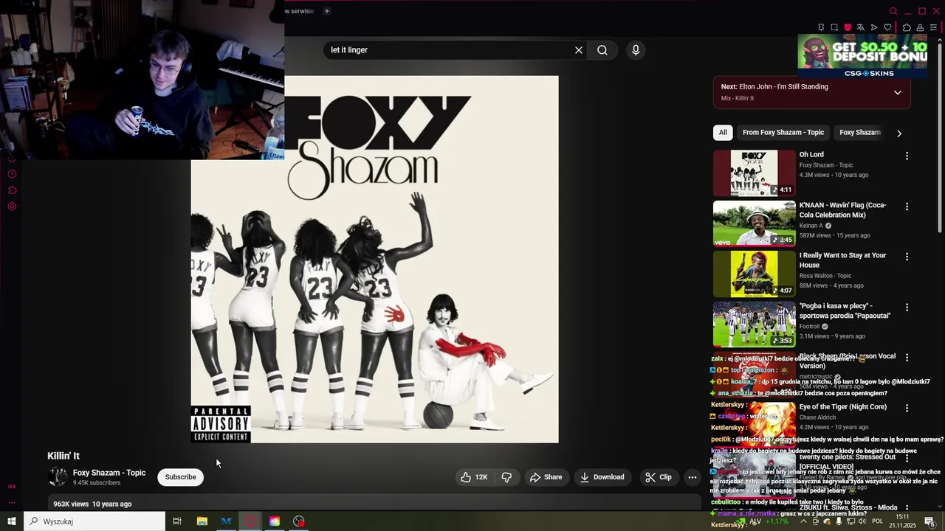Image resolution: width=945 pixels, height=531 pixels.
Task: Show hidden system tray icons
Action: point(804,521)
